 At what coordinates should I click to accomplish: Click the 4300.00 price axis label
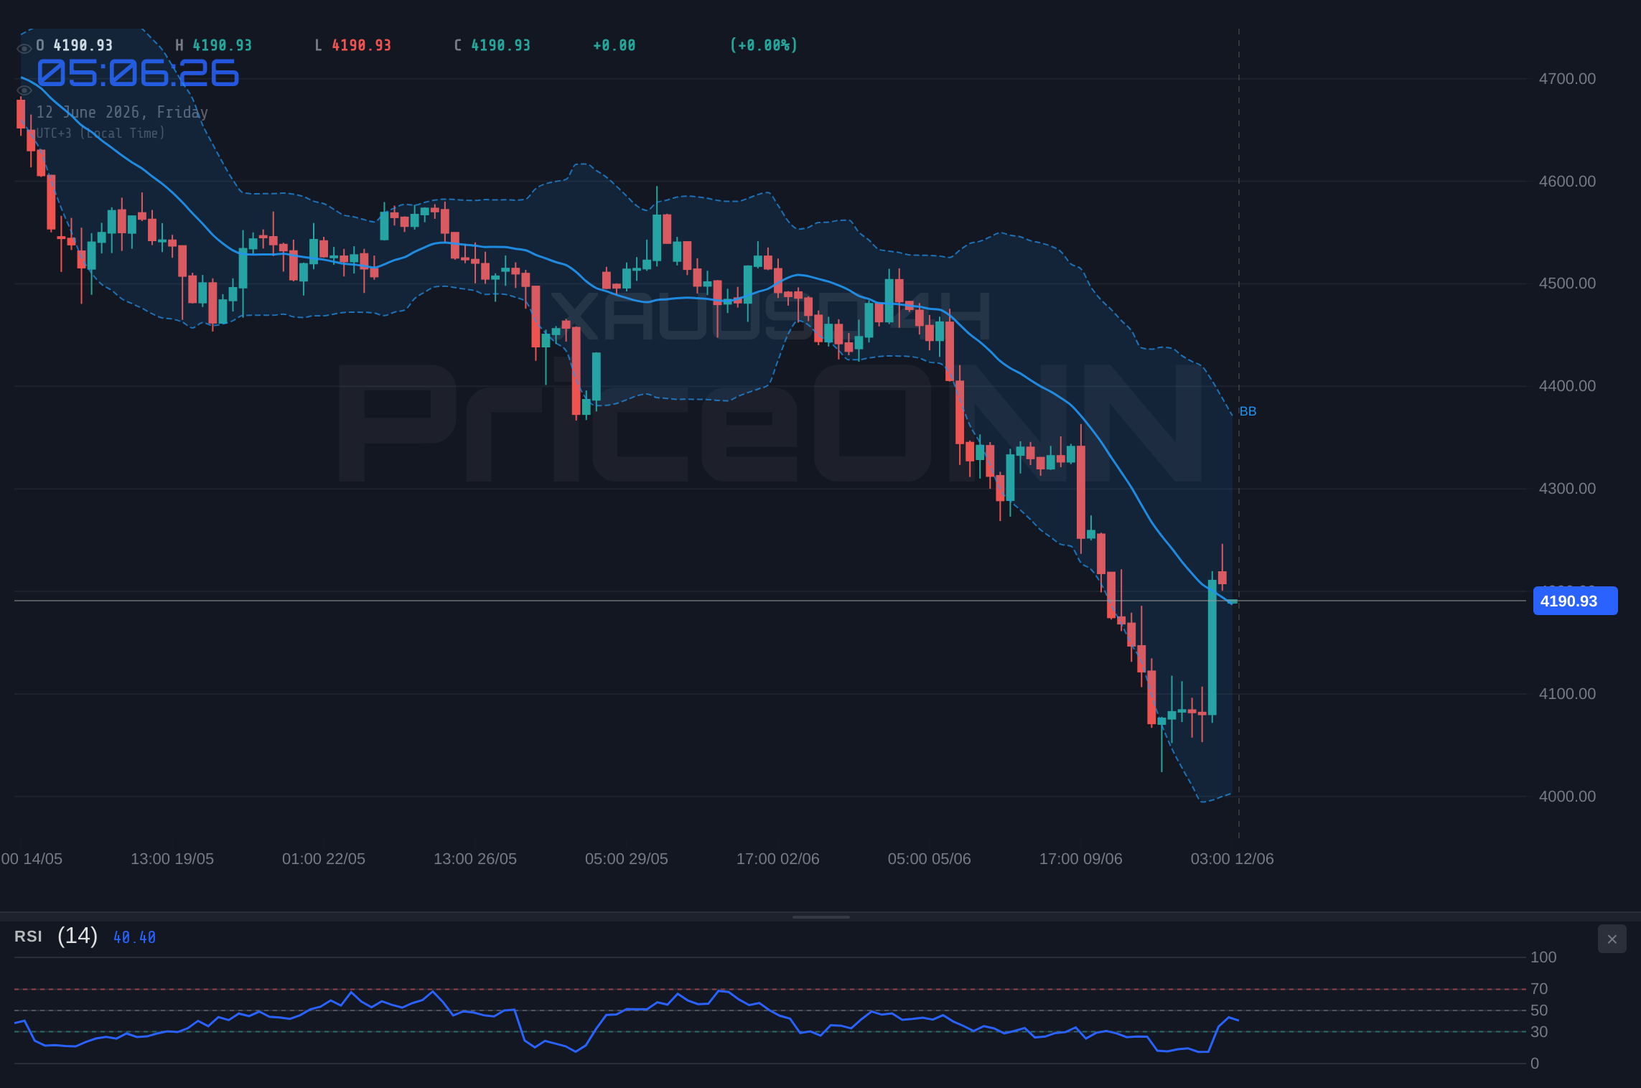1567,489
